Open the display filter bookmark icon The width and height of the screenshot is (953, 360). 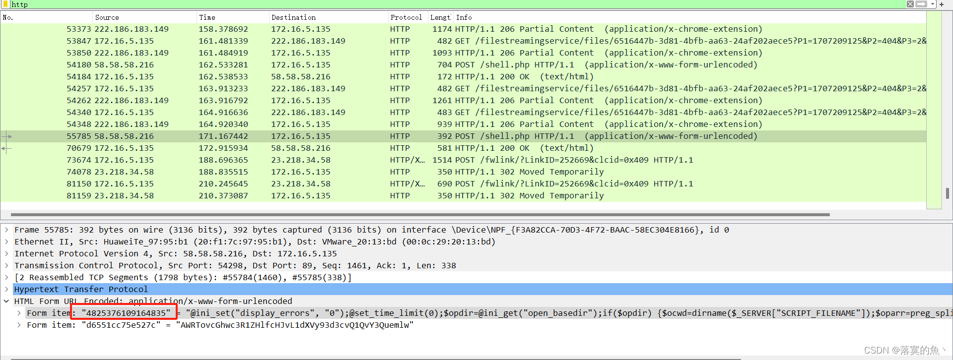pyautogui.click(x=6, y=4)
